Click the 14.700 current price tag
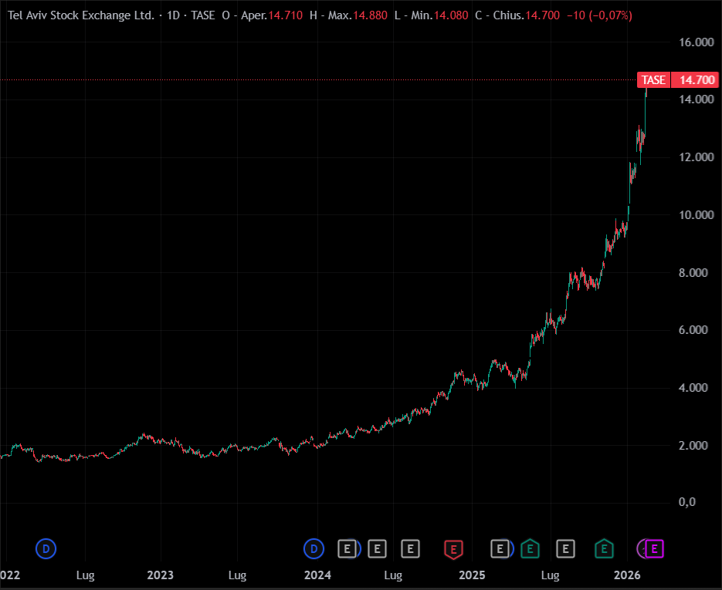This screenshot has width=722, height=590. click(x=695, y=80)
